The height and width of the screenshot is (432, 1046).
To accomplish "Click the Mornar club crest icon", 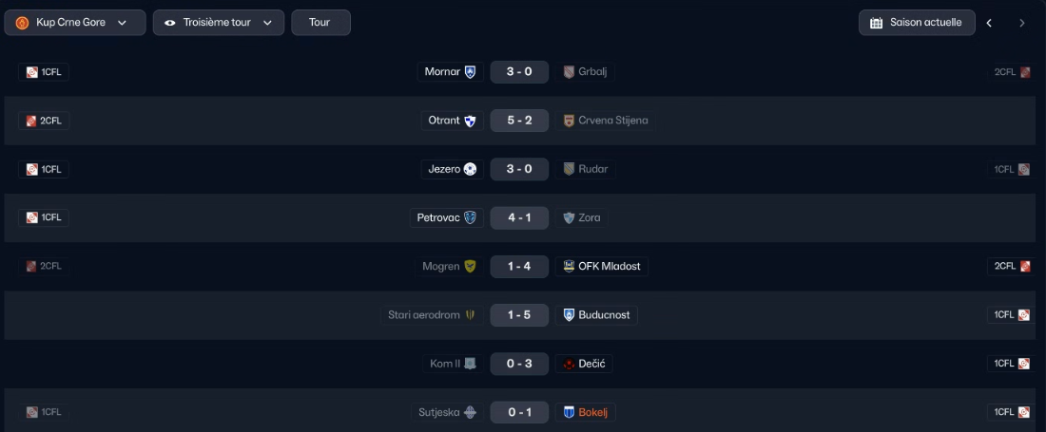I will pyautogui.click(x=470, y=72).
